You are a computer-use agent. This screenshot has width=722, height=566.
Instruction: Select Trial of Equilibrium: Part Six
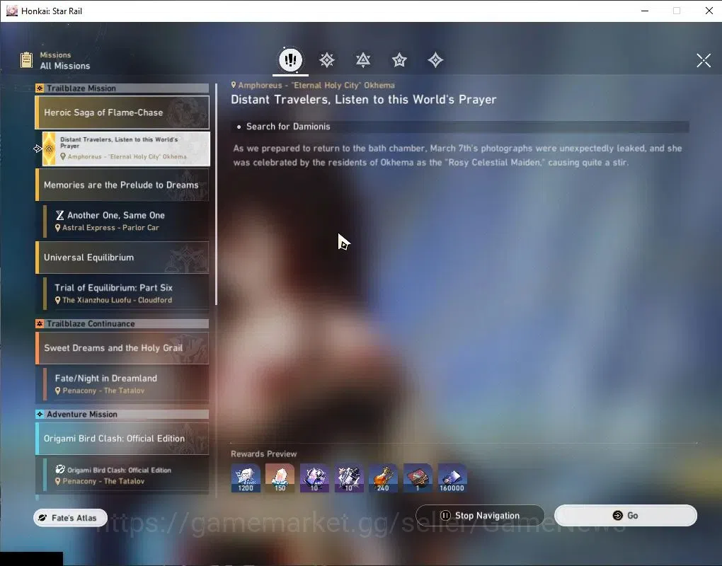[x=126, y=293]
